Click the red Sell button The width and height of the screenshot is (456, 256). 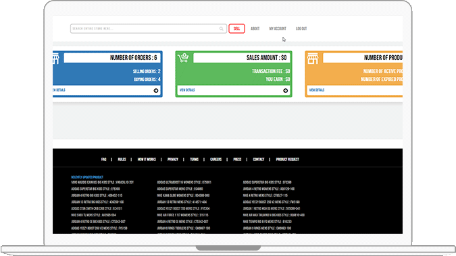click(x=236, y=29)
